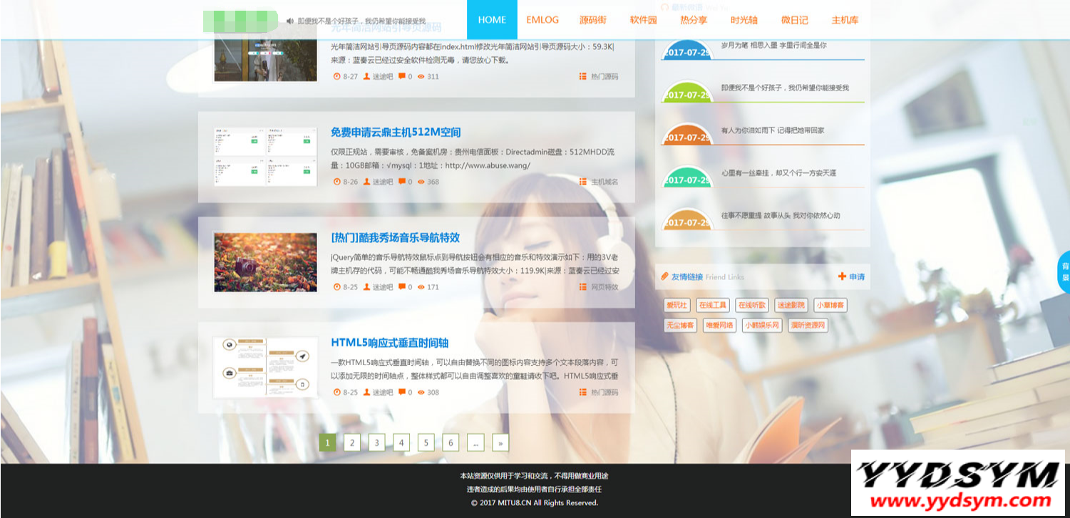1070x518 pixels.
Task: Go to the 源码街 menu item
Action: pyautogui.click(x=592, y=20)
